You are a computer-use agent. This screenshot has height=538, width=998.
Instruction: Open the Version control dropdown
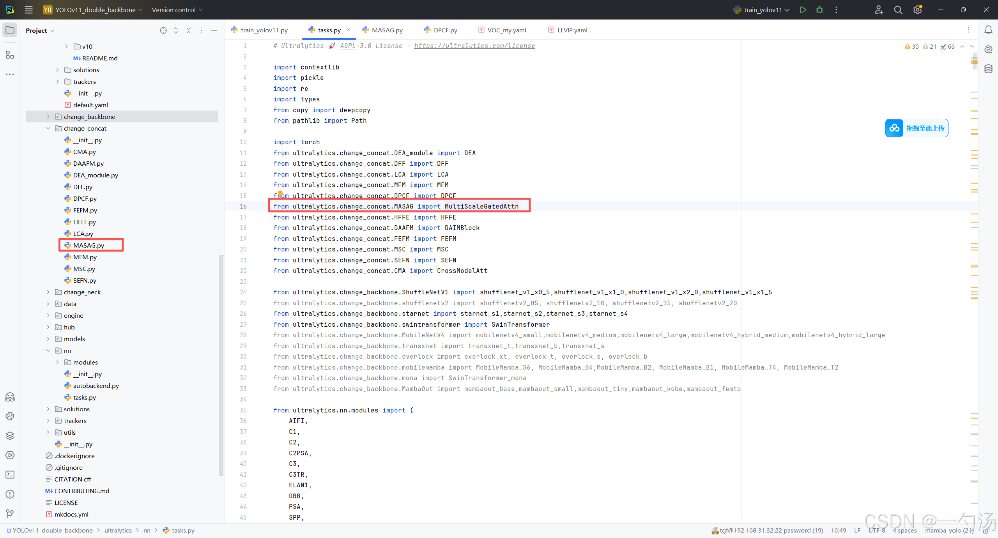[177, 10]
